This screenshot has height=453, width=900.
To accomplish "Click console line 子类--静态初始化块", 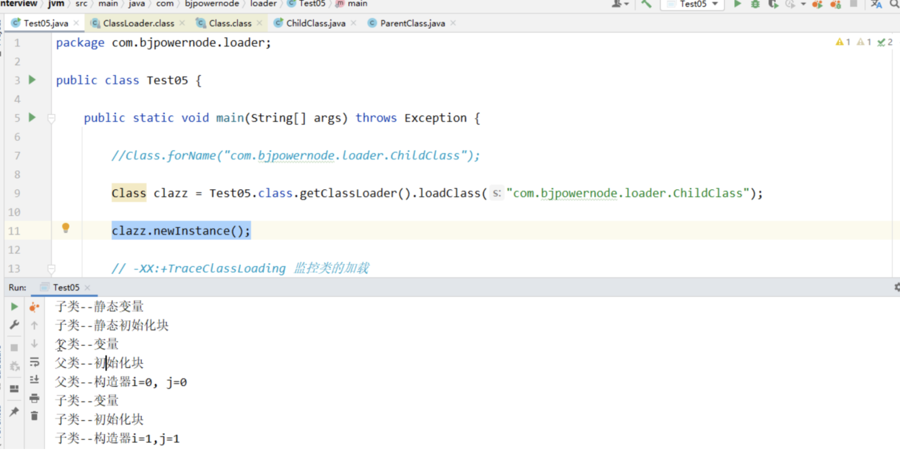I will click(x=111, y=325).
